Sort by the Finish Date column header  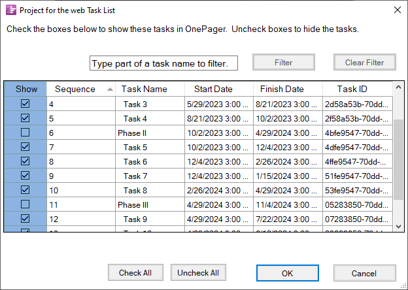pos(288,89)
